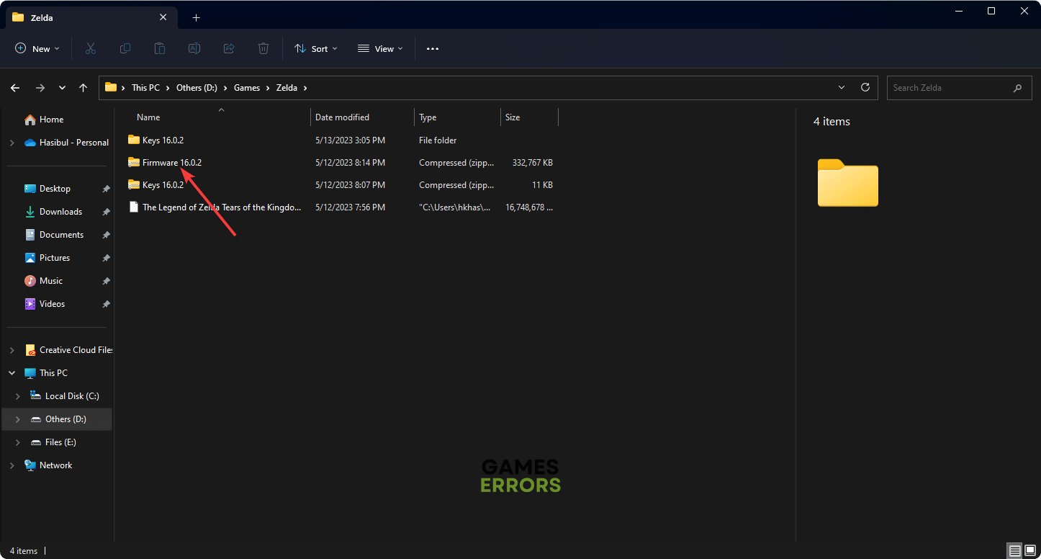
Task: Click the Share icon in toolbar
Action: (229, 48)
